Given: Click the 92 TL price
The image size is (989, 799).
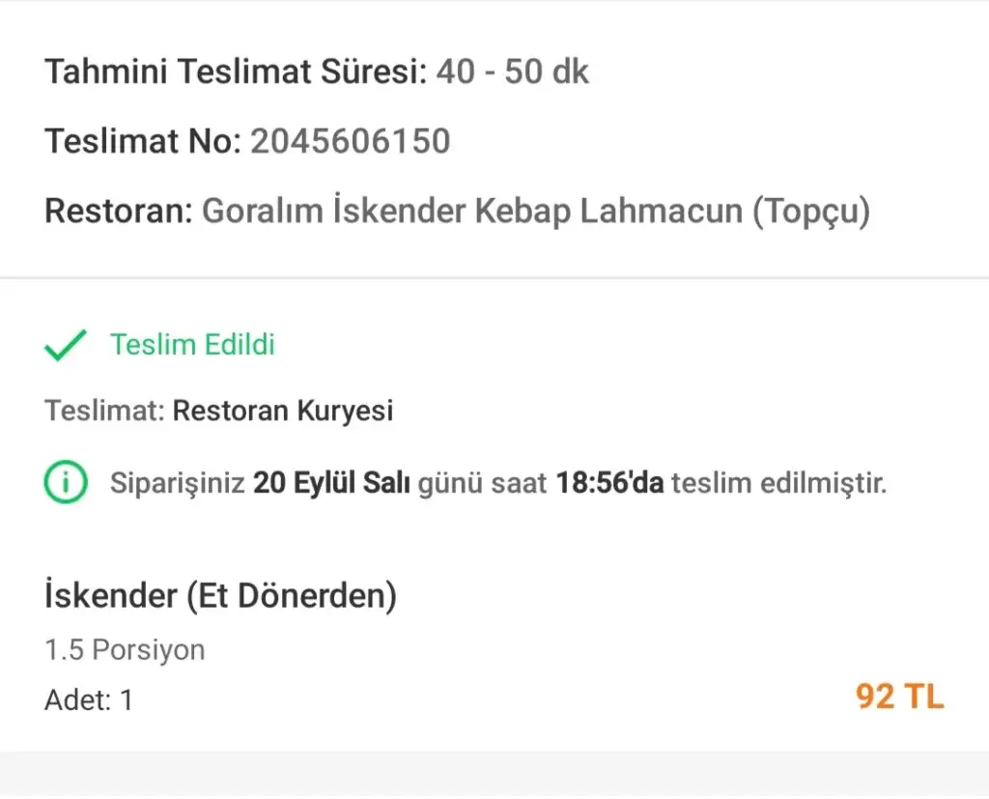Looking at the screenshot, I should pos(899,697).
